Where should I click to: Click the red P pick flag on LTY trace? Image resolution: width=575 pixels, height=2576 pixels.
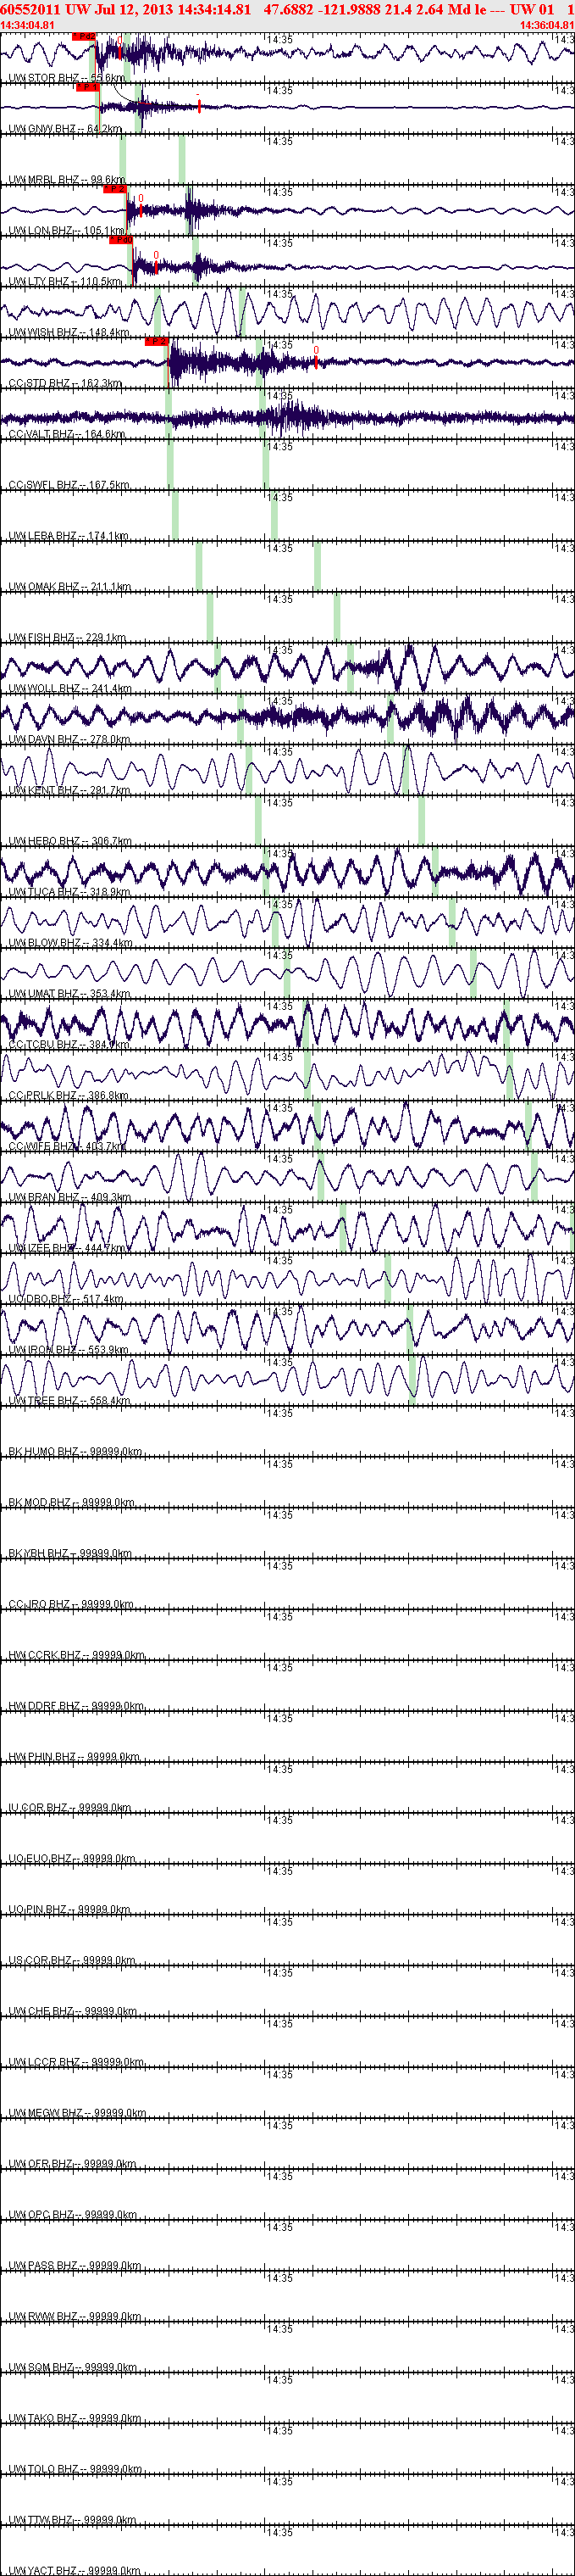(x=121, y=240)
